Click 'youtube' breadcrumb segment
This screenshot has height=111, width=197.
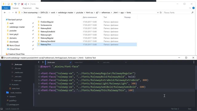[x=79, y=13]
